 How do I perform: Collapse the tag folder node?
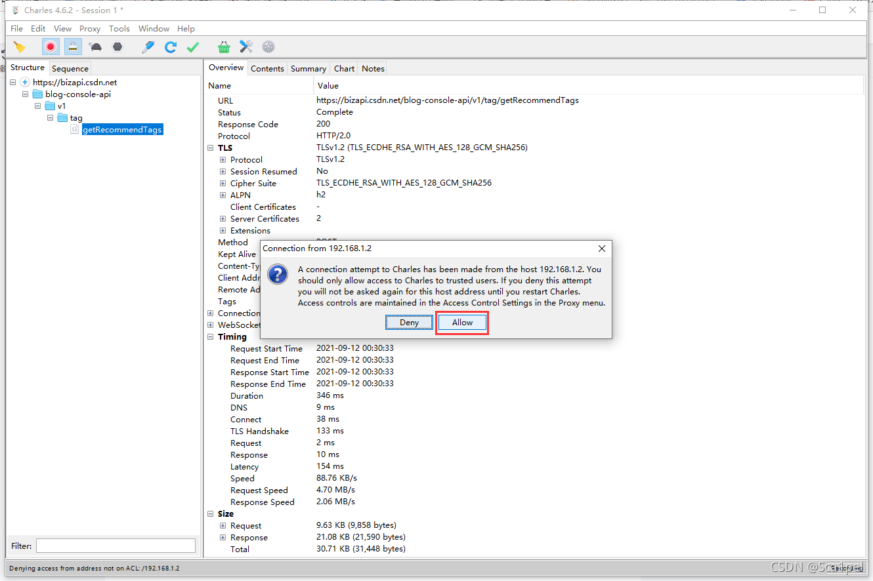coord(51,118)
